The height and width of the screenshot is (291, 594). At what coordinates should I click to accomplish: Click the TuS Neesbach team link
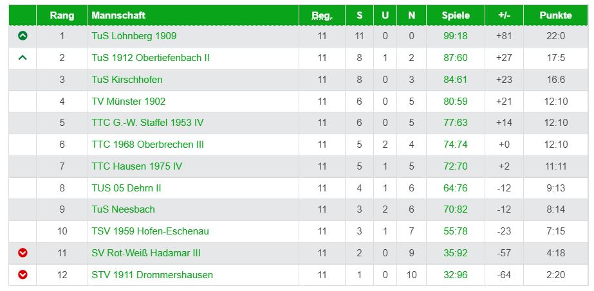point(123,209)
